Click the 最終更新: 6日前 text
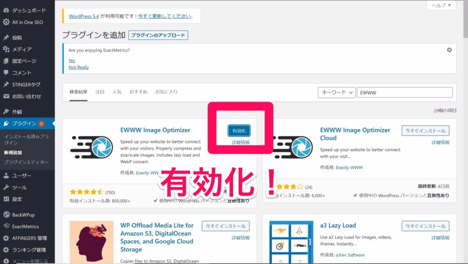The width and height of the screenshot is (468, 264). 433,186
